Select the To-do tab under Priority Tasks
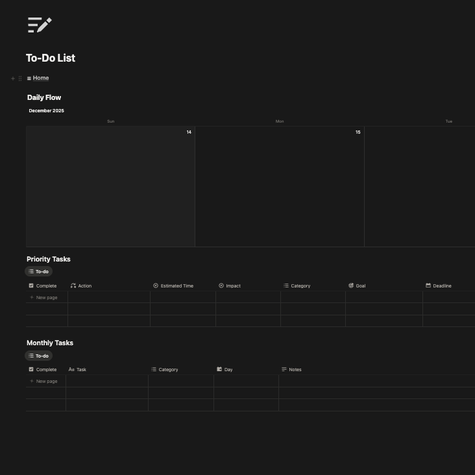The image size is (475, 475). (39, 272)
